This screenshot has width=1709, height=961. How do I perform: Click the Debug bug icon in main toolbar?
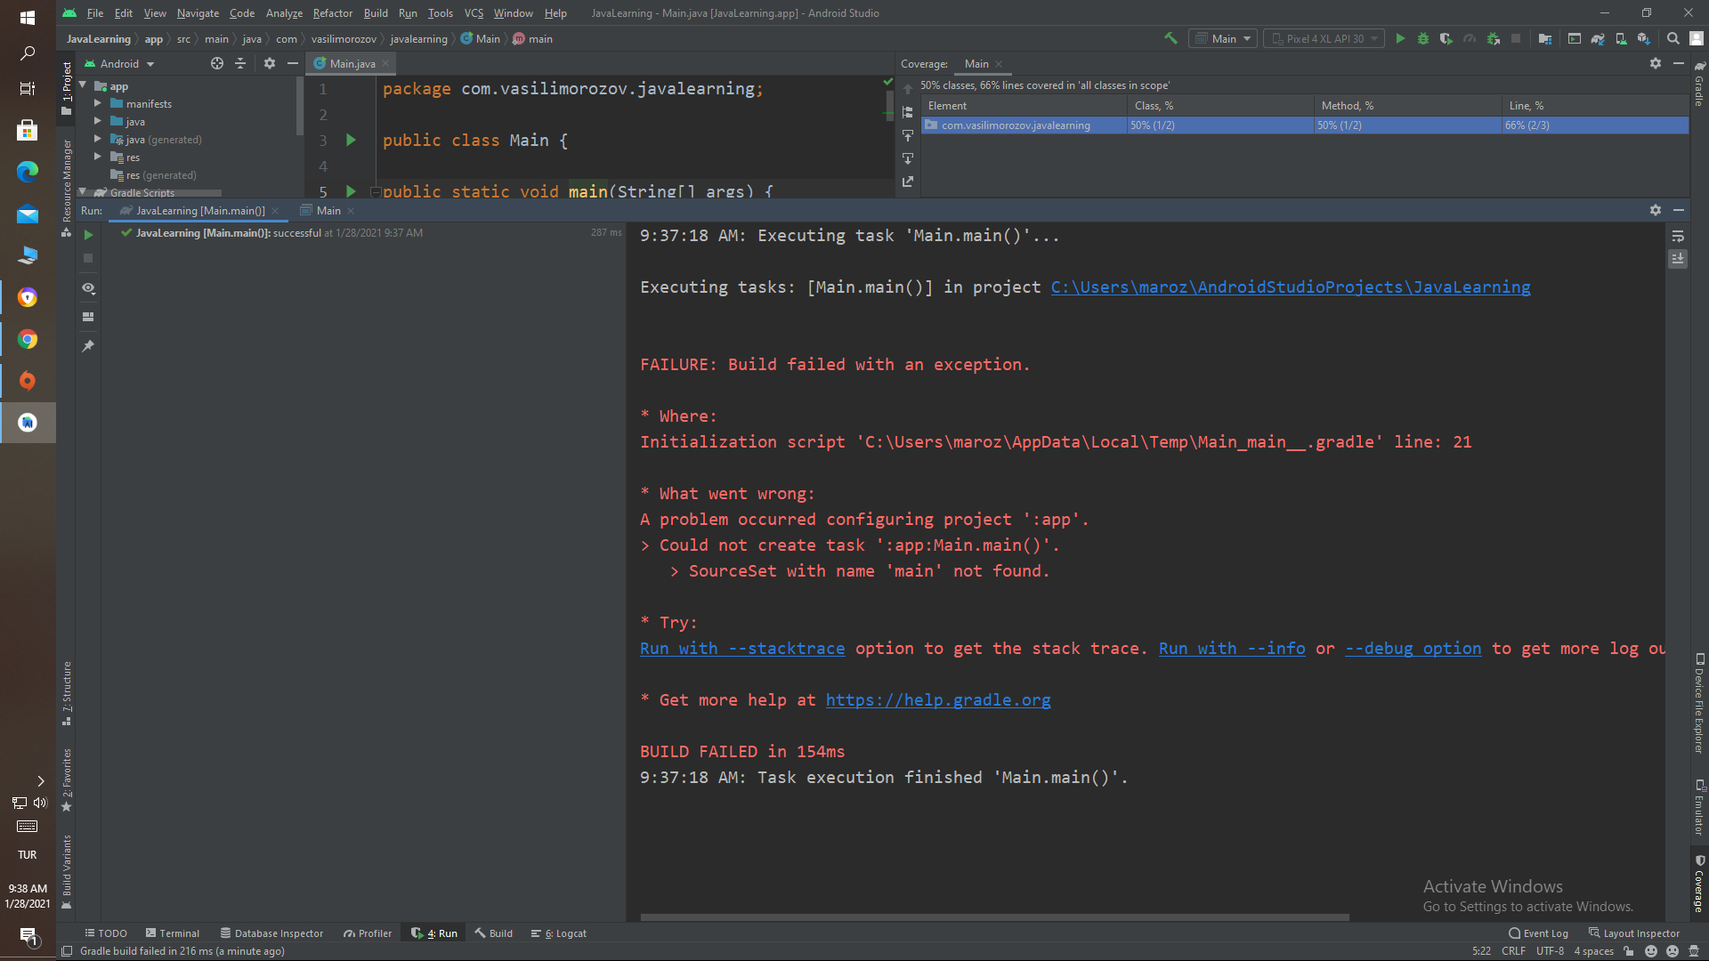click(x=1423, y=38)
